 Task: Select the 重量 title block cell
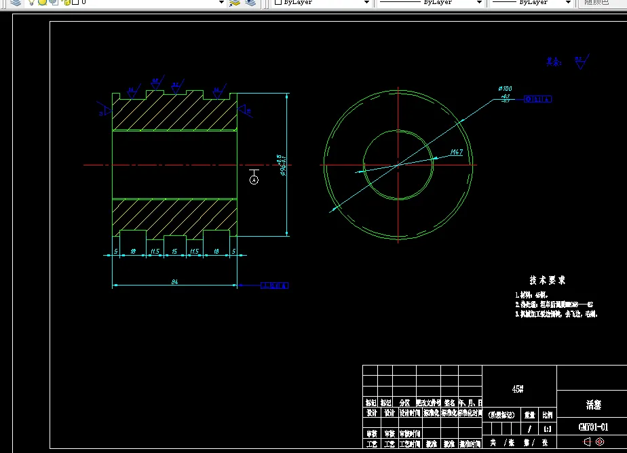pos(530,415)
